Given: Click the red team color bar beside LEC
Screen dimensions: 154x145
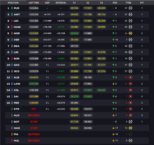Looking at the screenshot, I should [x=12, y=21].
